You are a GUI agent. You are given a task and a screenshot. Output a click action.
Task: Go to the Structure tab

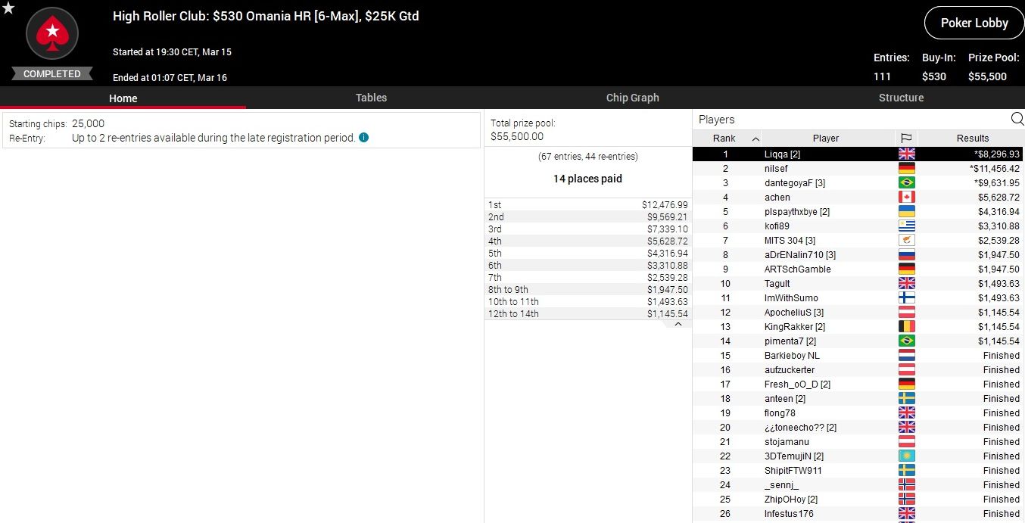point(901,98)
